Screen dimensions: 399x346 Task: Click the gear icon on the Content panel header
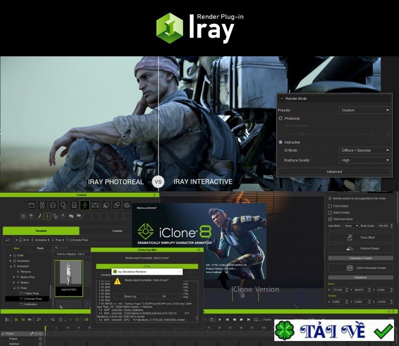pyautogui.click(x=154, y=195)
